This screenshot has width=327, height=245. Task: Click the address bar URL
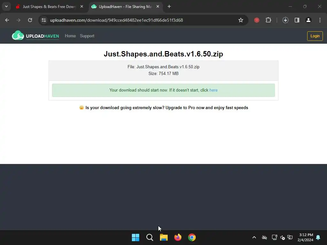click(116, 20)
